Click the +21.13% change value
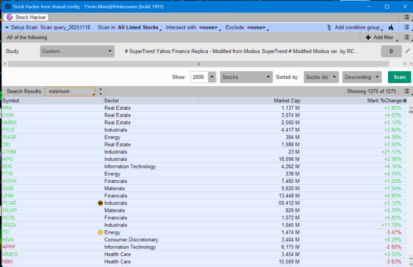The image size is (413, 267). (391, 152)
